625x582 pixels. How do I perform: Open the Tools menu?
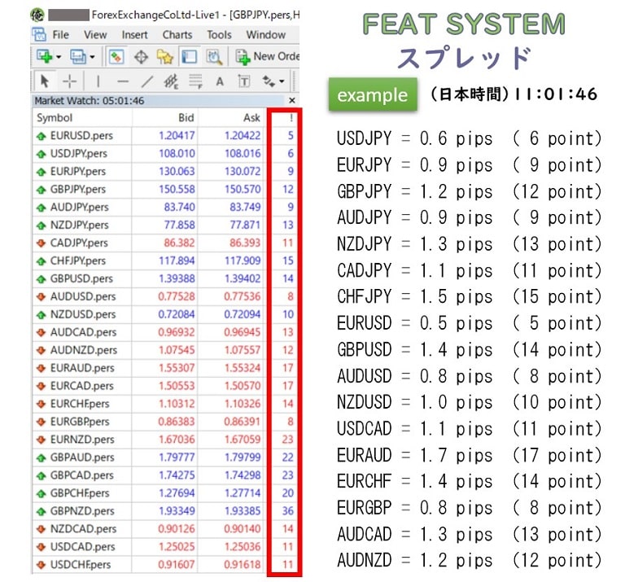(219, 35)
